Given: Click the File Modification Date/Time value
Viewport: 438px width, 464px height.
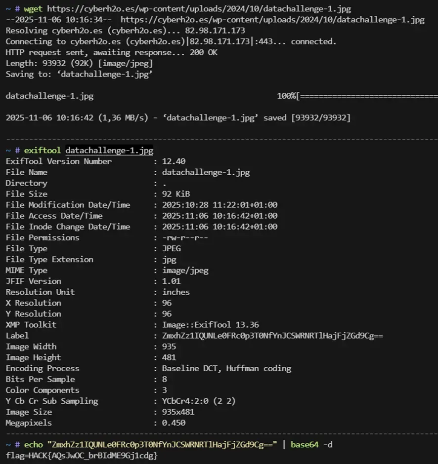Looking at the screenshot, I should (x=219, y=205).
